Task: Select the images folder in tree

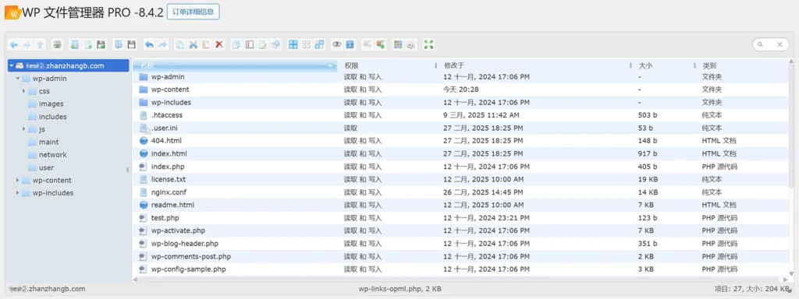Action: 46,104
